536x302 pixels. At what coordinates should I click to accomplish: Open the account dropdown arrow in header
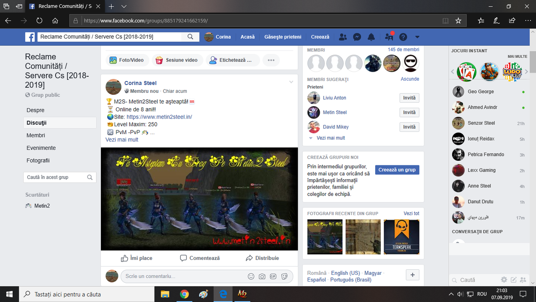[x=417, y=37]
